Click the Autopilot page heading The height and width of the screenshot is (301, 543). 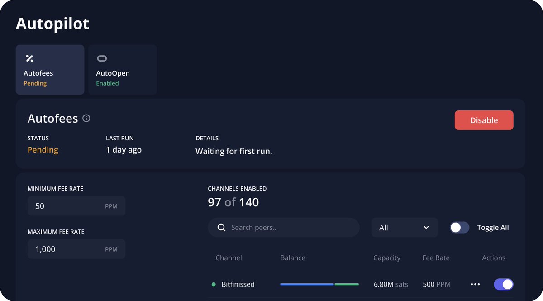click(x=52, y=24)
